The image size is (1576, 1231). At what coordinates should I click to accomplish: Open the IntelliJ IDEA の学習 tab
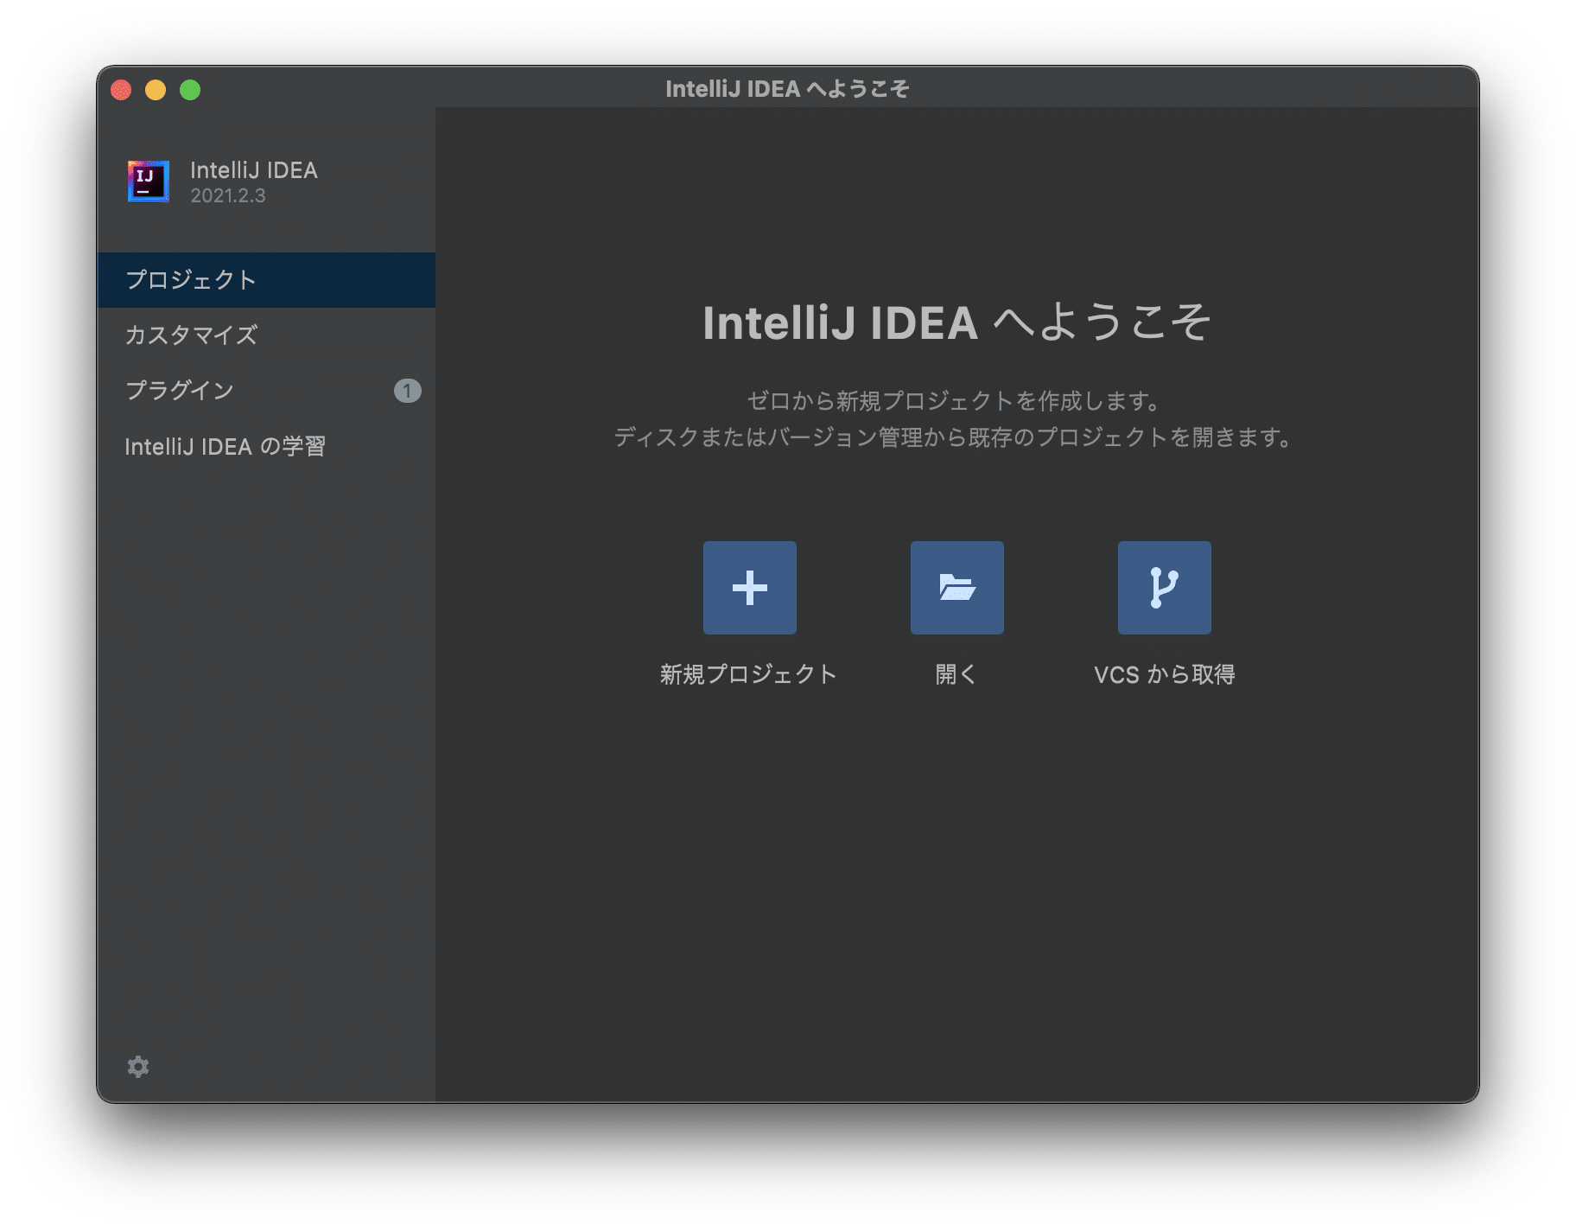pos(266,446)
